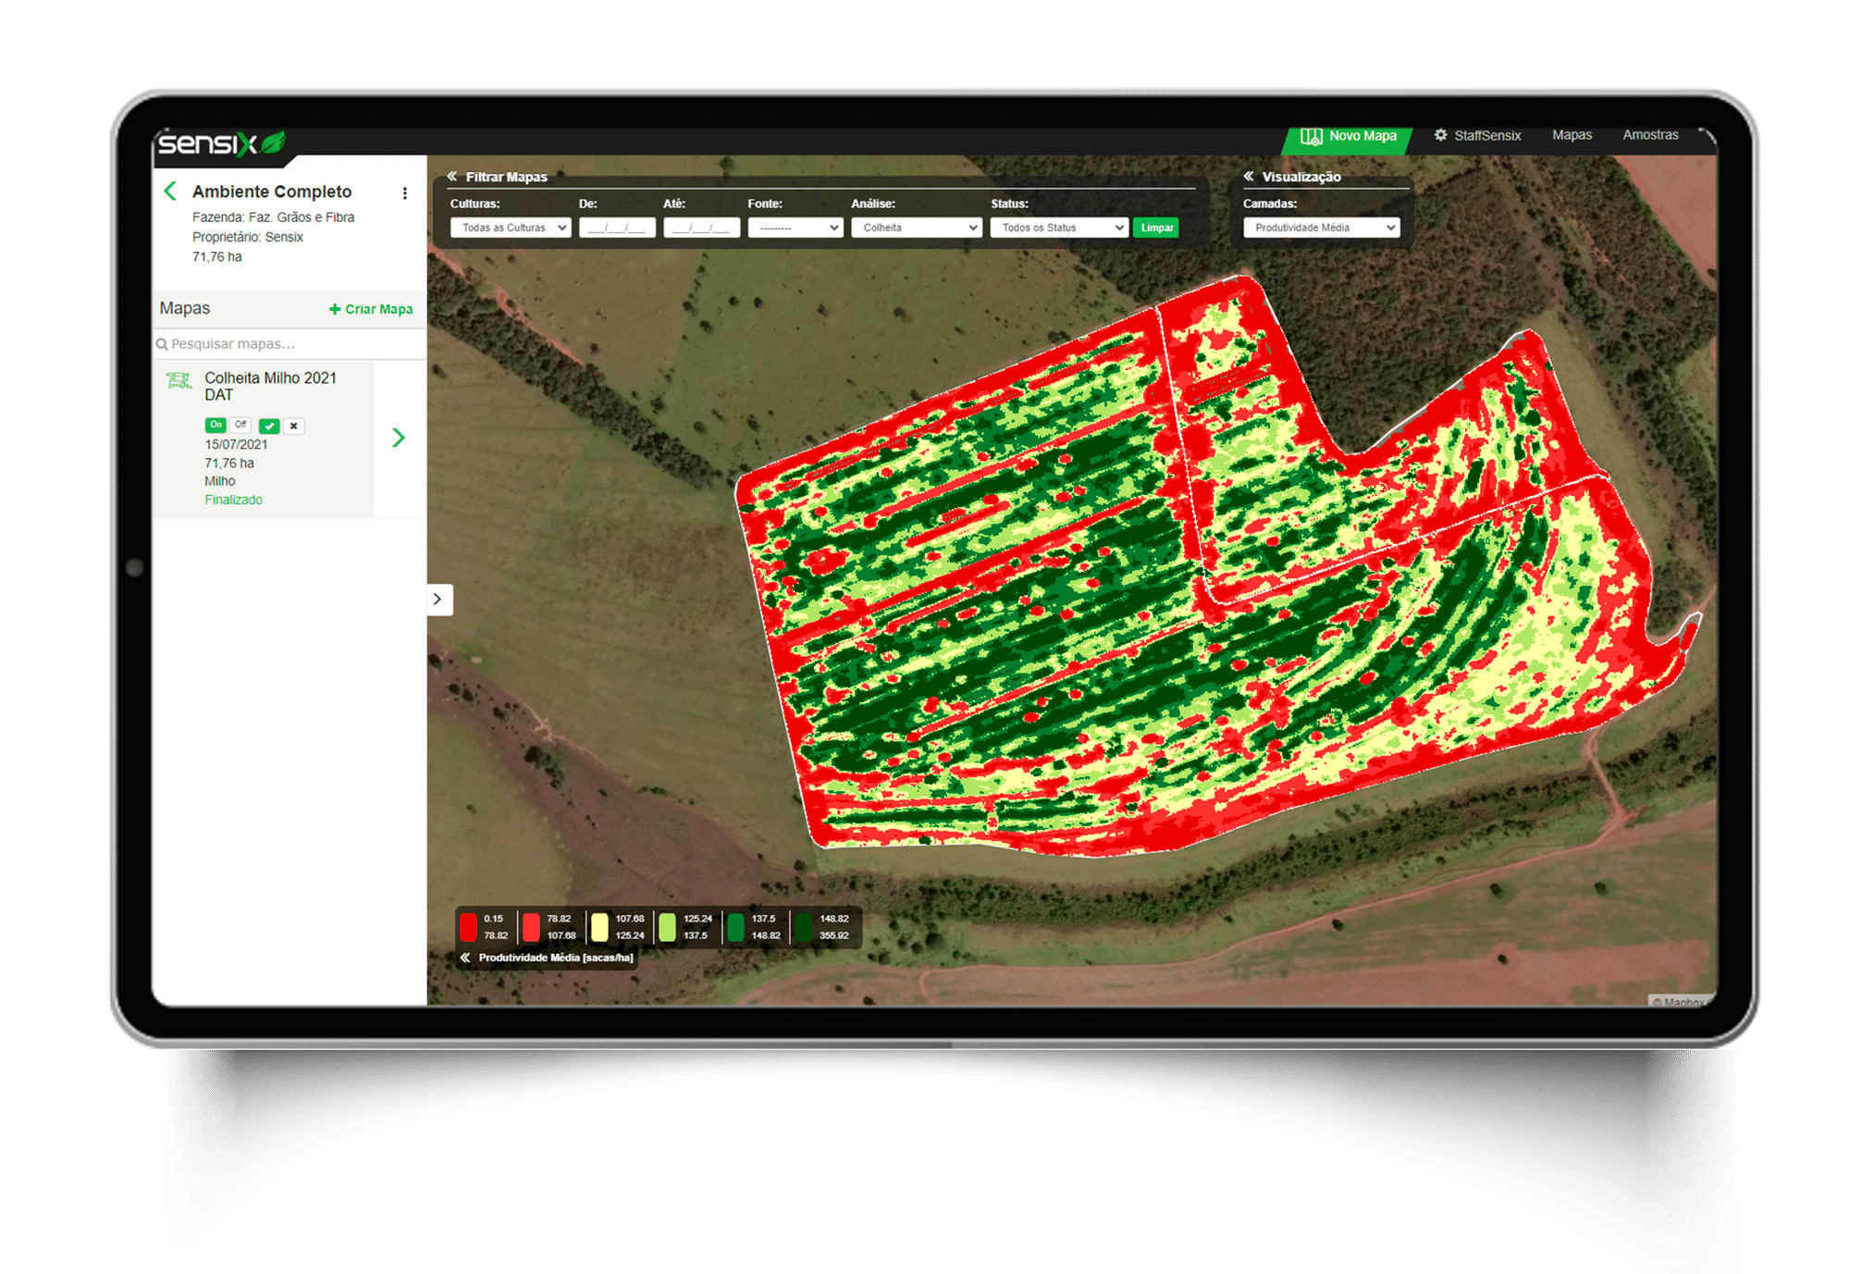Expand Colheita Milho 2021 details with the green chevron

[x=399, y=438]
